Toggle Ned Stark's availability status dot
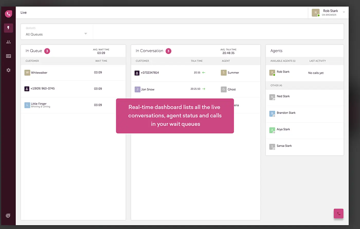 pos(274,99)
